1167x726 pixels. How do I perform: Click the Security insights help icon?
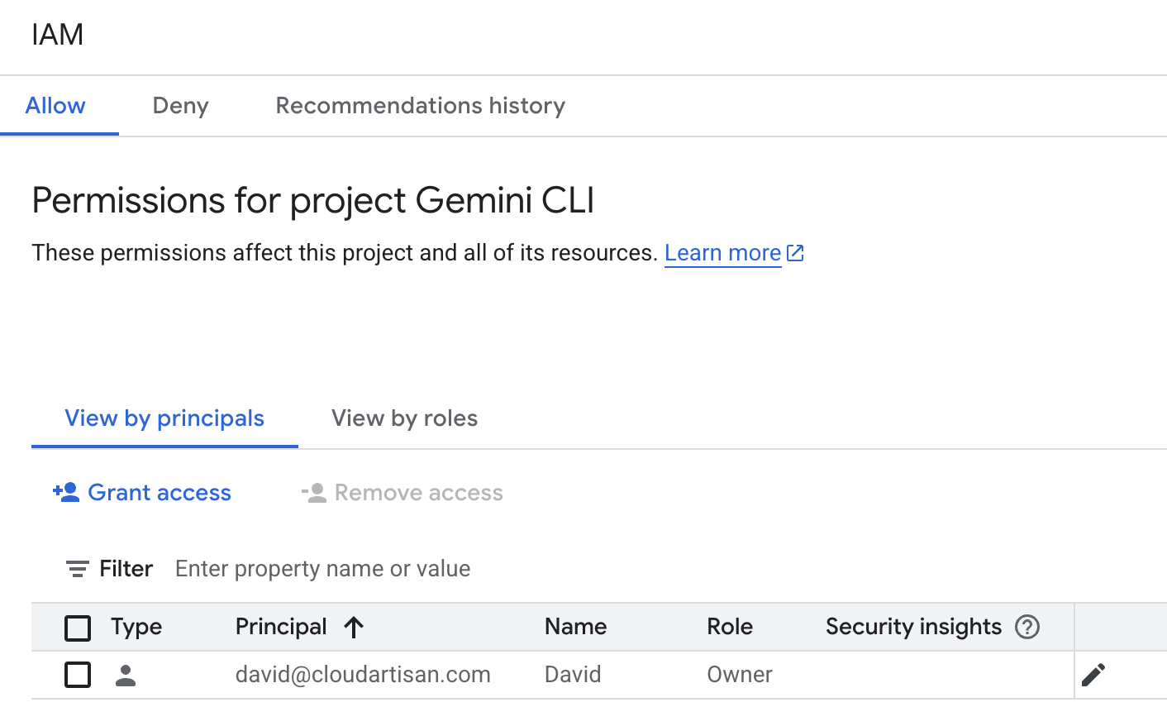1027,627
